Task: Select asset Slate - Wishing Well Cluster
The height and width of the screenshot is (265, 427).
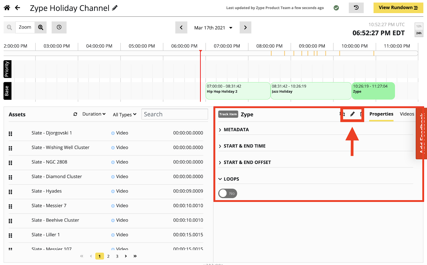Action: pyautogui.click(x=60, y=147)
